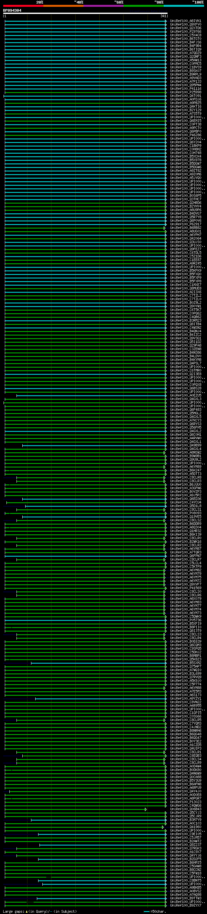
Task: Open UniRef100_Q49B99 hit
Action: [x=186, y=445]
